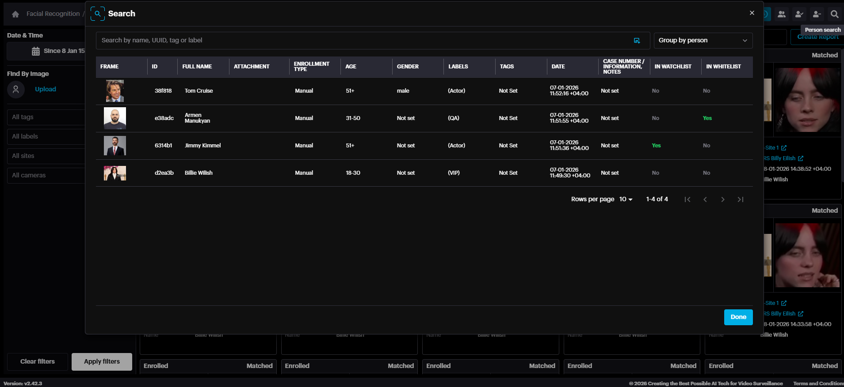Click Upload link under Find By Image
This screenshot has height=387, width=844.
(x=46, y=89)
